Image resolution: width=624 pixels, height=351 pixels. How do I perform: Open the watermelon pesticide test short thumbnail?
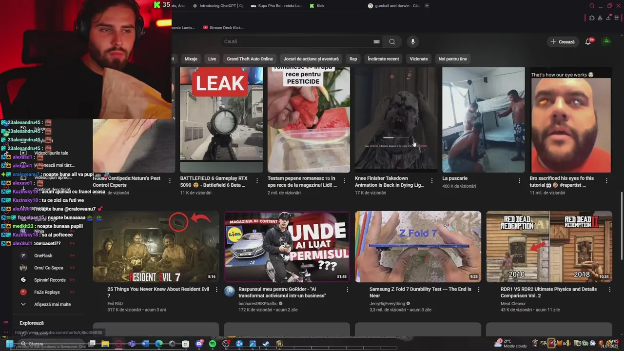(x=309, y=120)
